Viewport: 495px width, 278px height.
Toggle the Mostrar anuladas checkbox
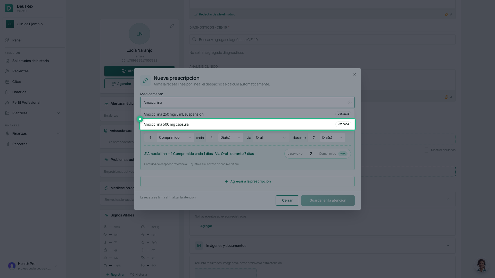[426, 150]
